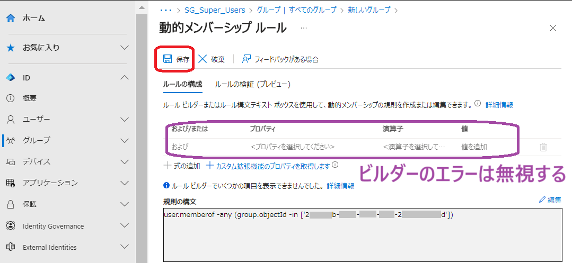This screenshot has width=572, height=263.
Task: Collapse the ID section
Action: pos(125,77)
